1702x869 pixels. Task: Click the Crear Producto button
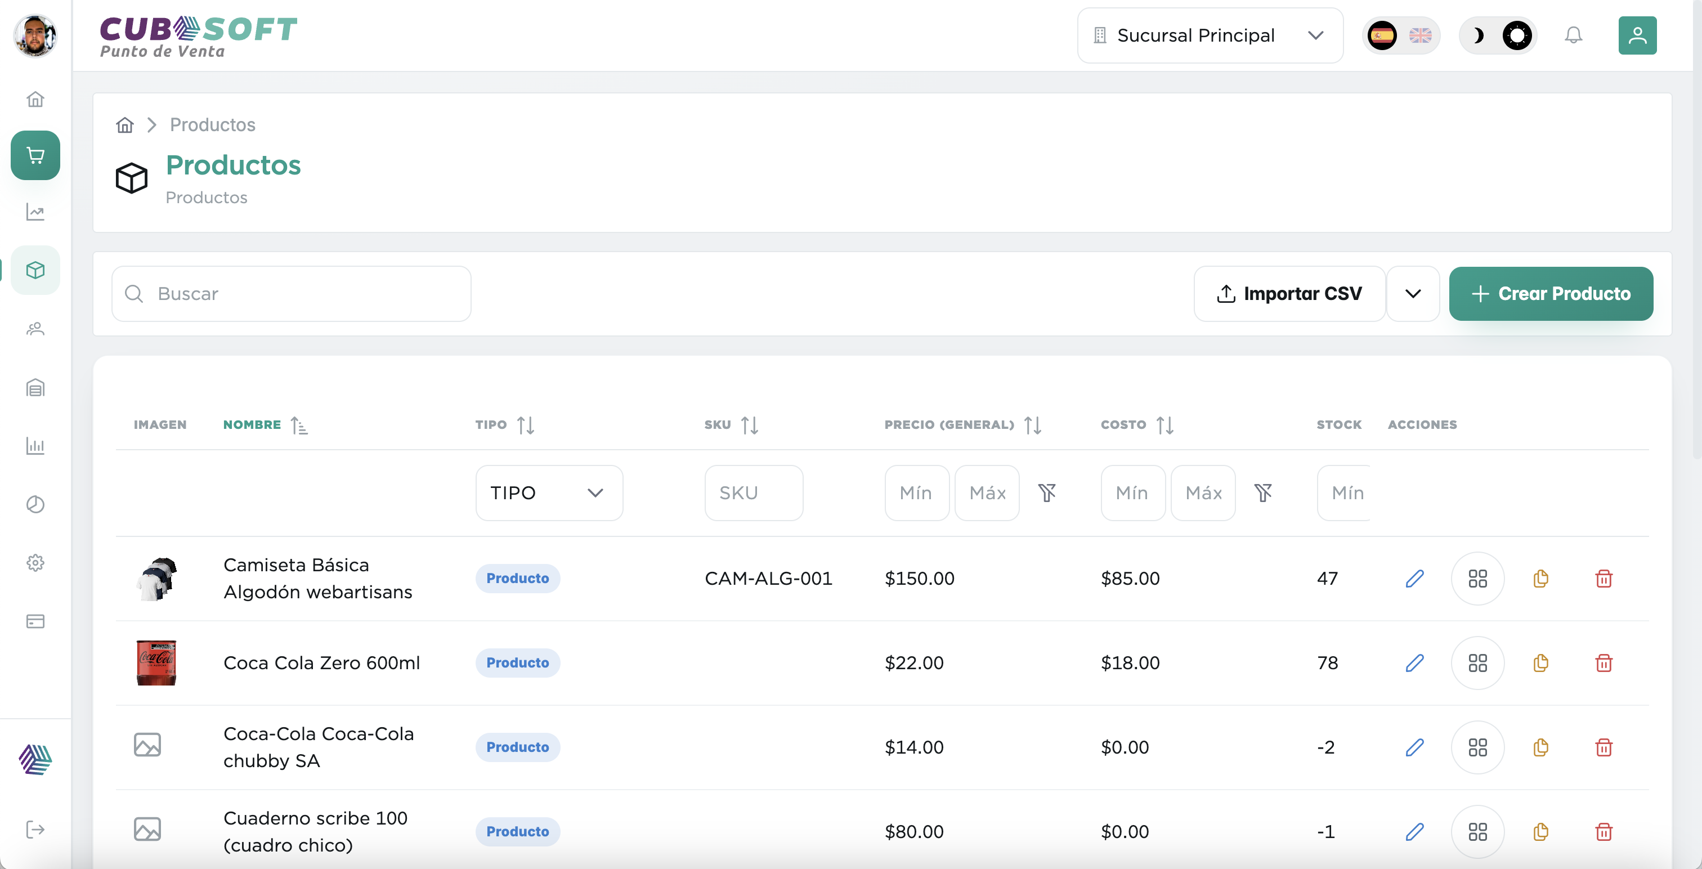pos(1551,294)
